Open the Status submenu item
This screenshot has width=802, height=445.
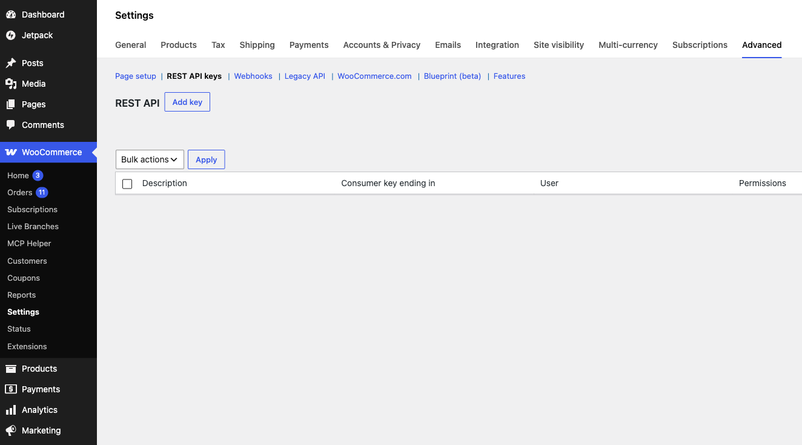pos(19,329)
